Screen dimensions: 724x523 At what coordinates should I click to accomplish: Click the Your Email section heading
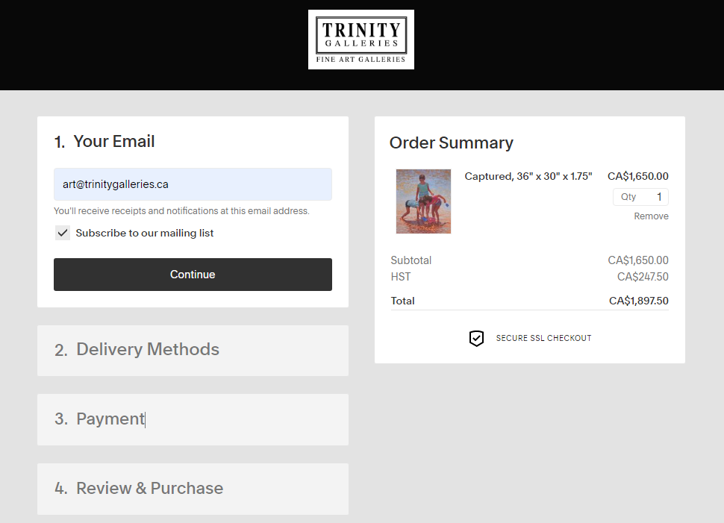pos(104,142)
